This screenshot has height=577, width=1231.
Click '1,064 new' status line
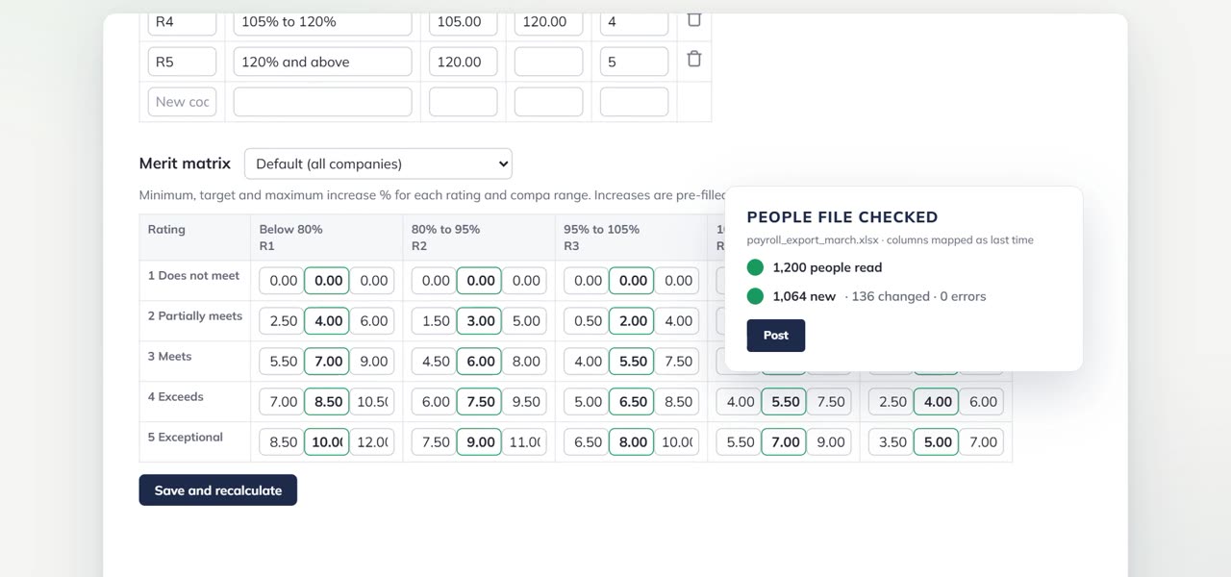coord(867,296)
